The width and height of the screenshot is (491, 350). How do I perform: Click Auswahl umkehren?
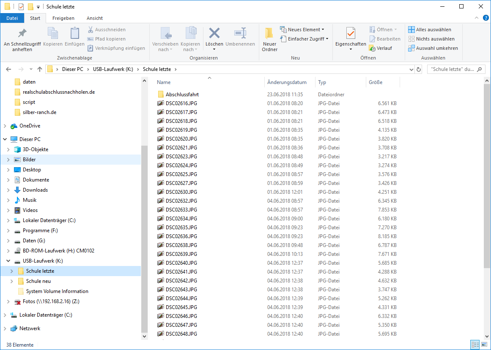tap(433, 48)
